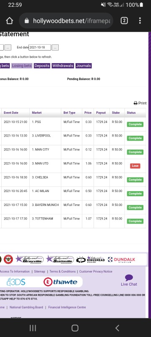Screen dimensions: 151x337
Task: Open the Live Chat bubble icon
Action: 129,278
